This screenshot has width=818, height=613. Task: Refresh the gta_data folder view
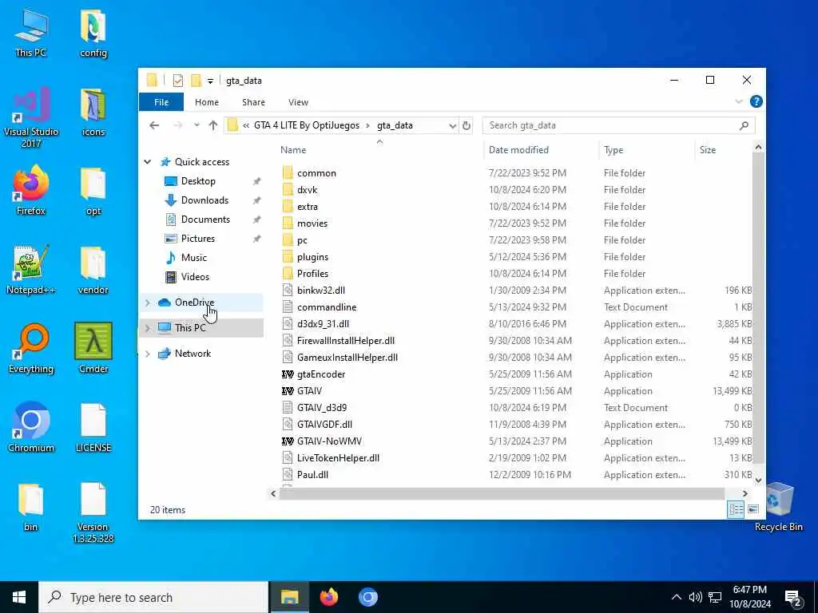click(x=467, y=125)
